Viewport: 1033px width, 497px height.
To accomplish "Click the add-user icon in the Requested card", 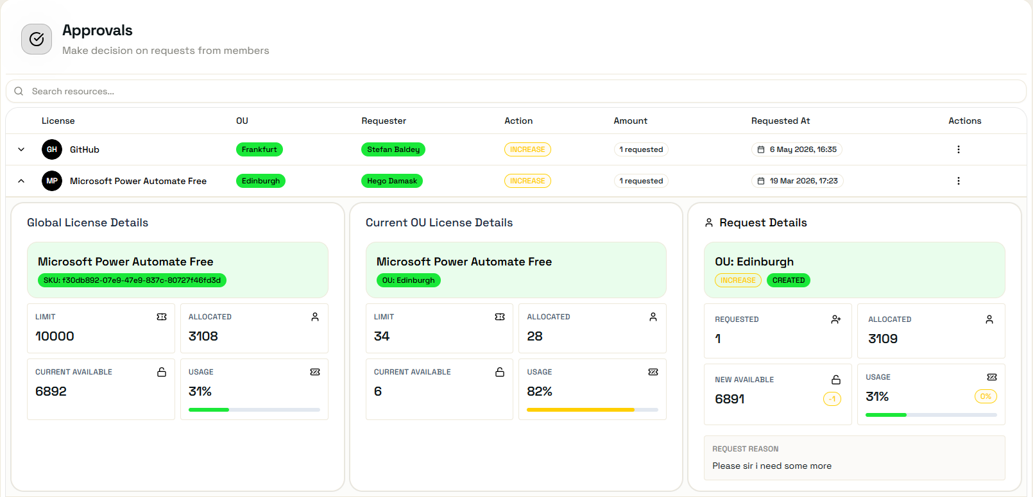I will click(x=836, y=319).
